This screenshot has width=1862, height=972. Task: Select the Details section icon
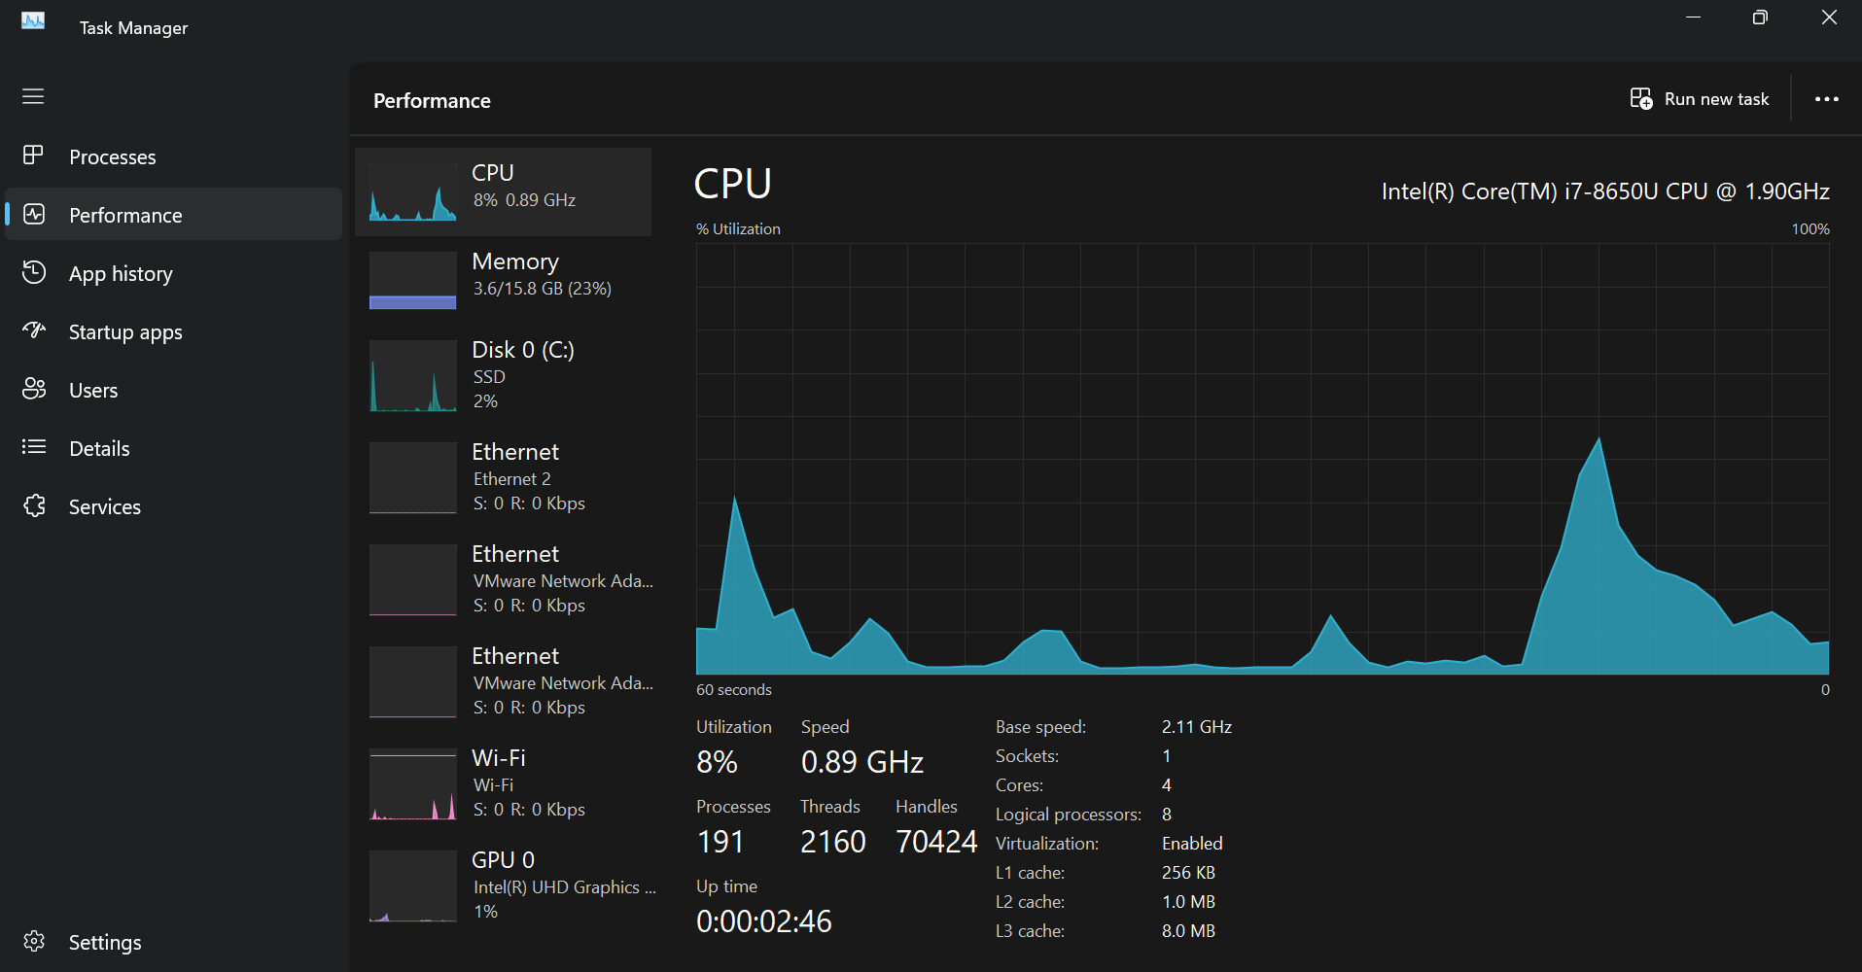[34, 447]
